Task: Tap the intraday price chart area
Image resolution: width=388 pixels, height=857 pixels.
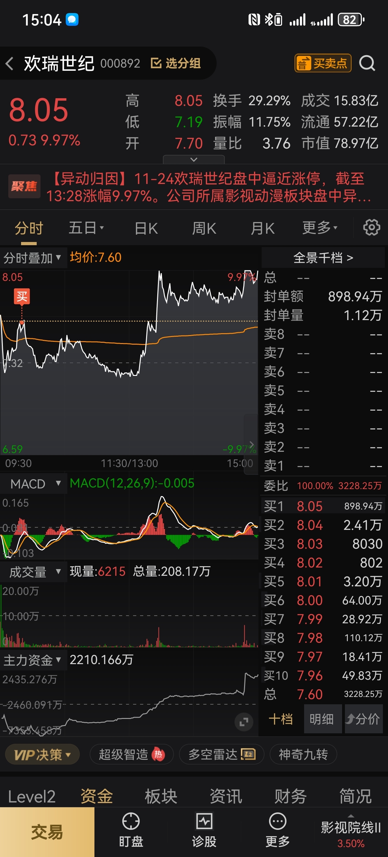Action: click(129, 363)
